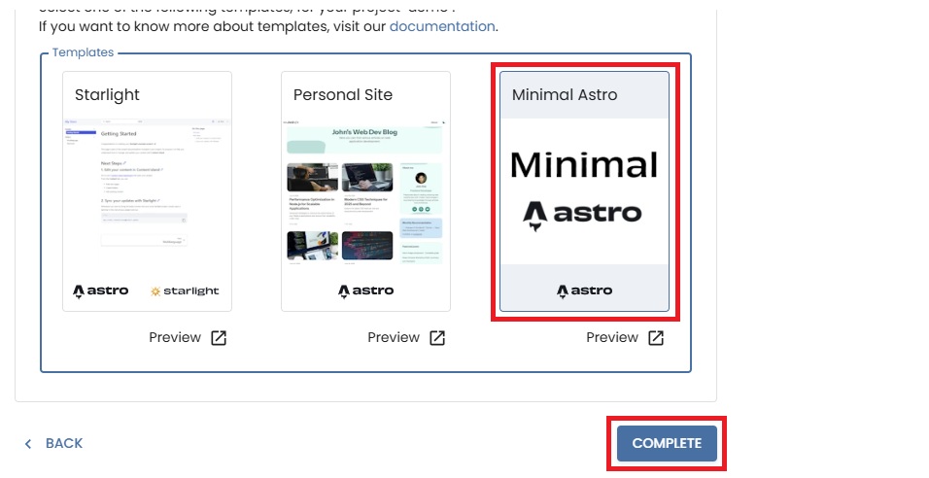
Task: Click the back chevron arrow icon
Action: click(28, 444)
